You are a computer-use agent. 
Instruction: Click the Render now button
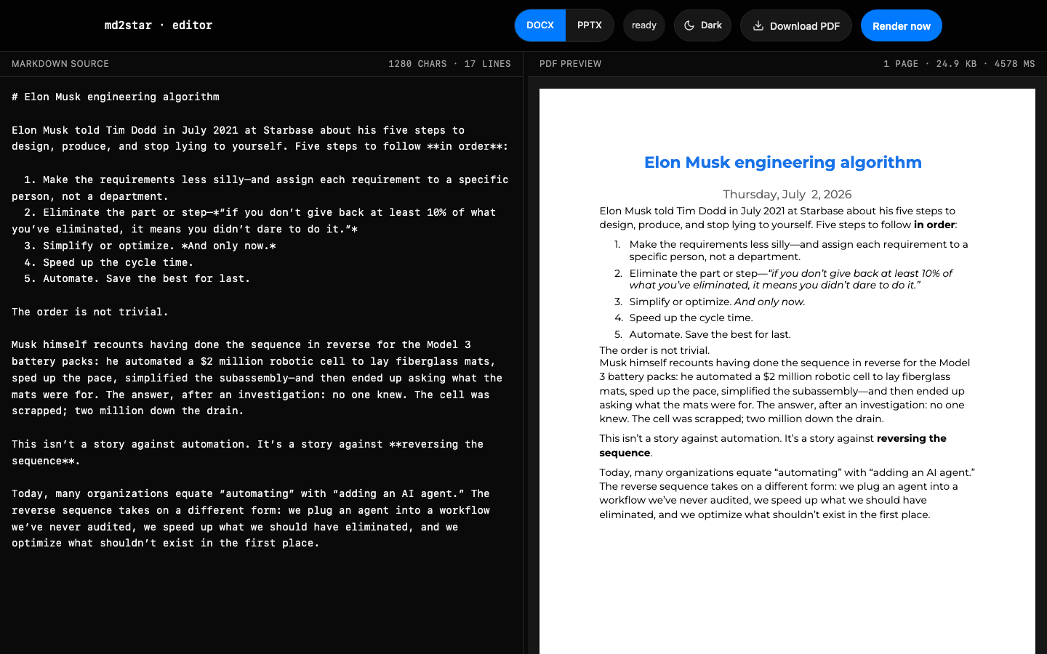click(902, 25)
